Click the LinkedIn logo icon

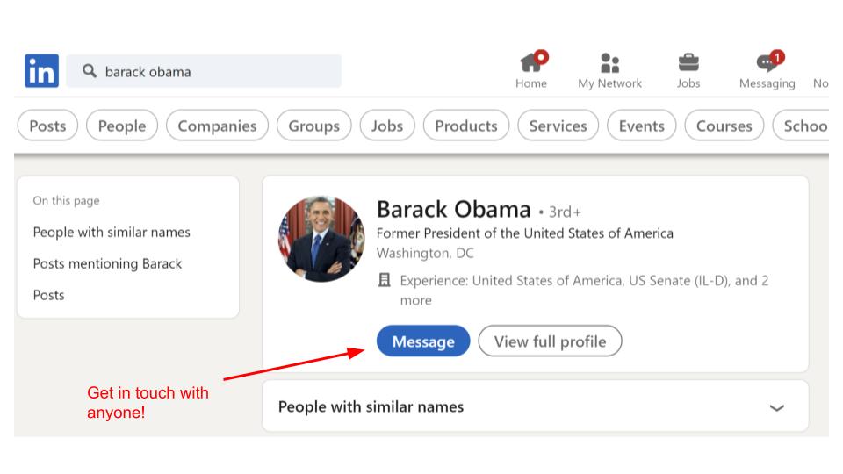42,71
